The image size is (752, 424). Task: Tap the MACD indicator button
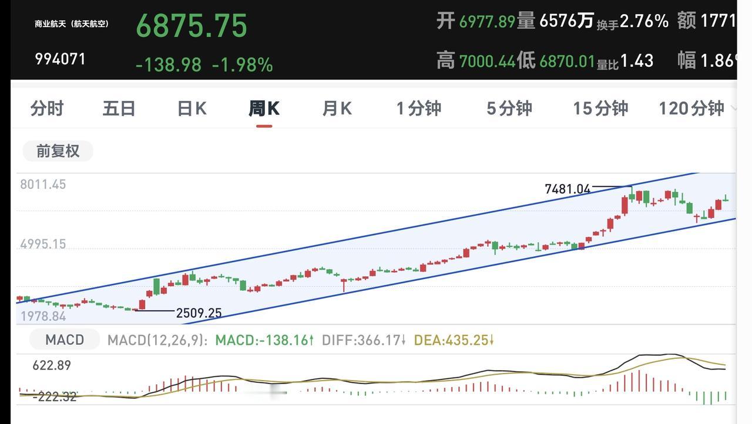(x=65, y=340)
